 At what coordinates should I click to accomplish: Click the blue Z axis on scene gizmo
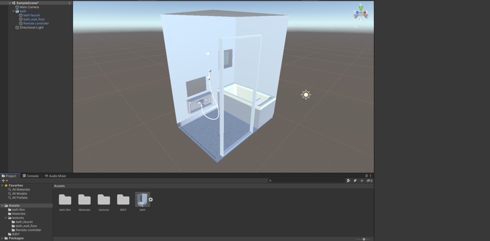(x=357, y=13)
